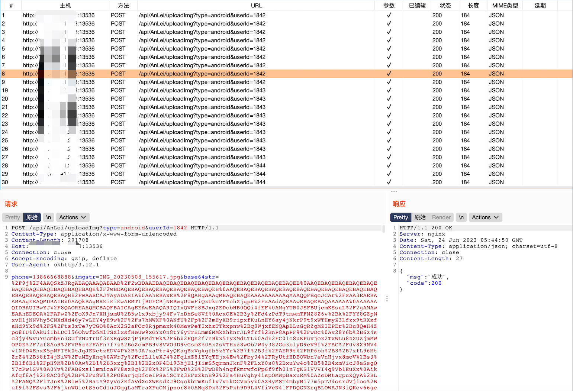The width and height of the screenshot is (573, 391).
Task: Click the 长度 column header
Action: [x=473, y=6]
